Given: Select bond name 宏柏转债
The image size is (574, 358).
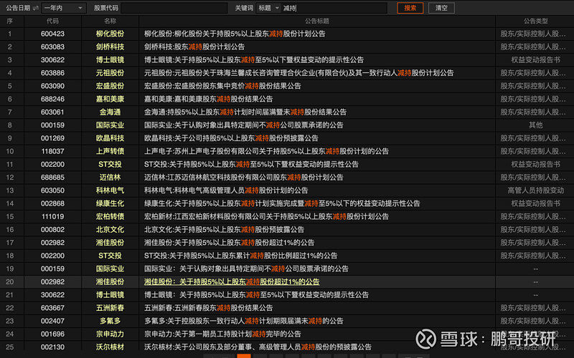Looking at the screenshot, I should 110,217.
